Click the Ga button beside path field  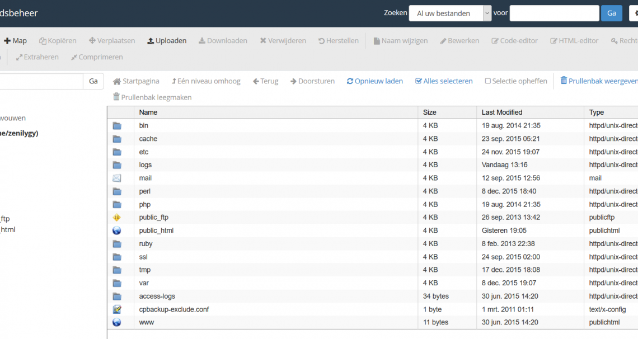click(x=93, y=81)
